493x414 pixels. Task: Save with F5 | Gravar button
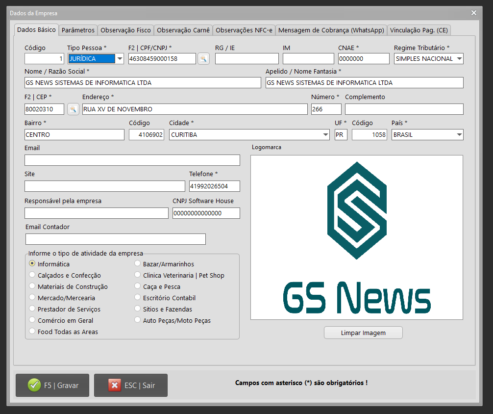pyautogui.click(x=52, y=385)
